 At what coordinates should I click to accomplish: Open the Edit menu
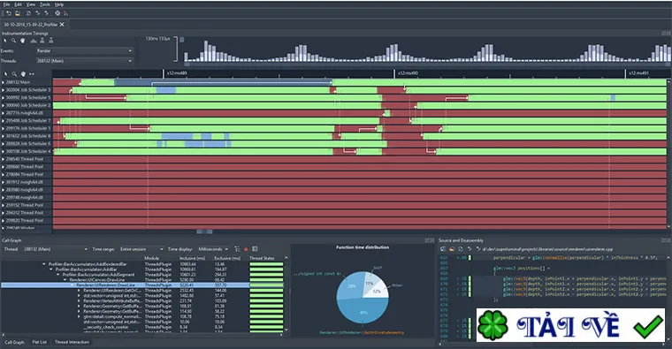18,4
